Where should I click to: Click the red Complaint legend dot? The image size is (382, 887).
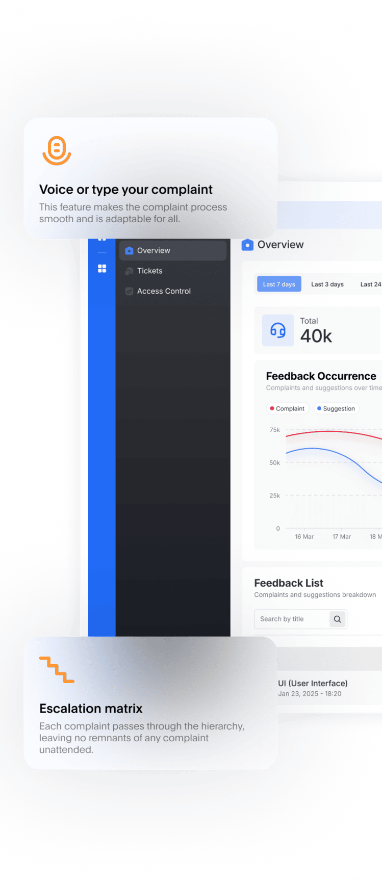pos(272,408)
